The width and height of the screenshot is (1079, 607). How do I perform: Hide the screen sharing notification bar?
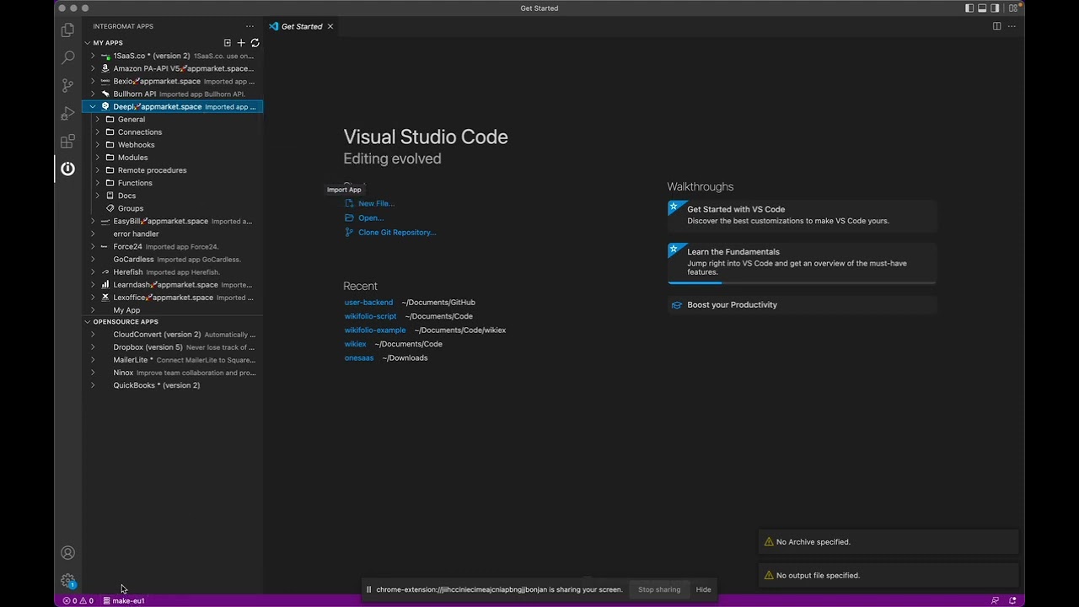(703, 589)
